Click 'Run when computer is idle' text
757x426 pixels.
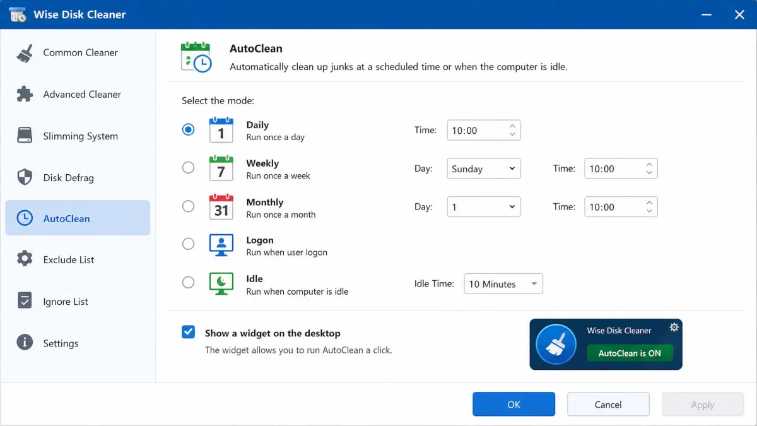coord(297,292)
